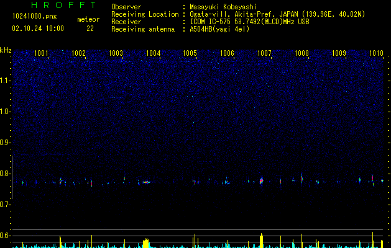Select the file name 10241000.png

coord(35,17)
